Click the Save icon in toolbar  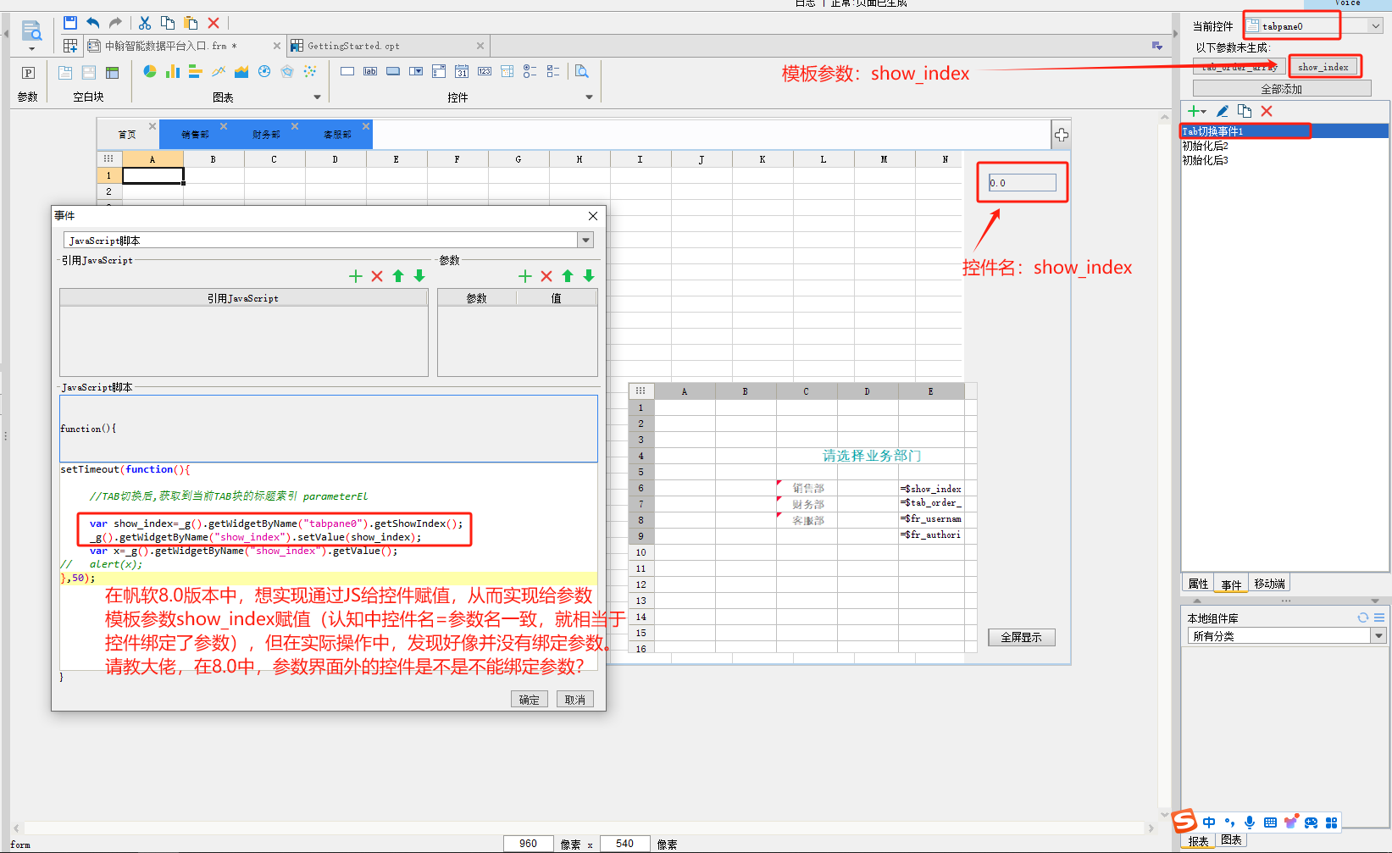(x=70, y=23)
